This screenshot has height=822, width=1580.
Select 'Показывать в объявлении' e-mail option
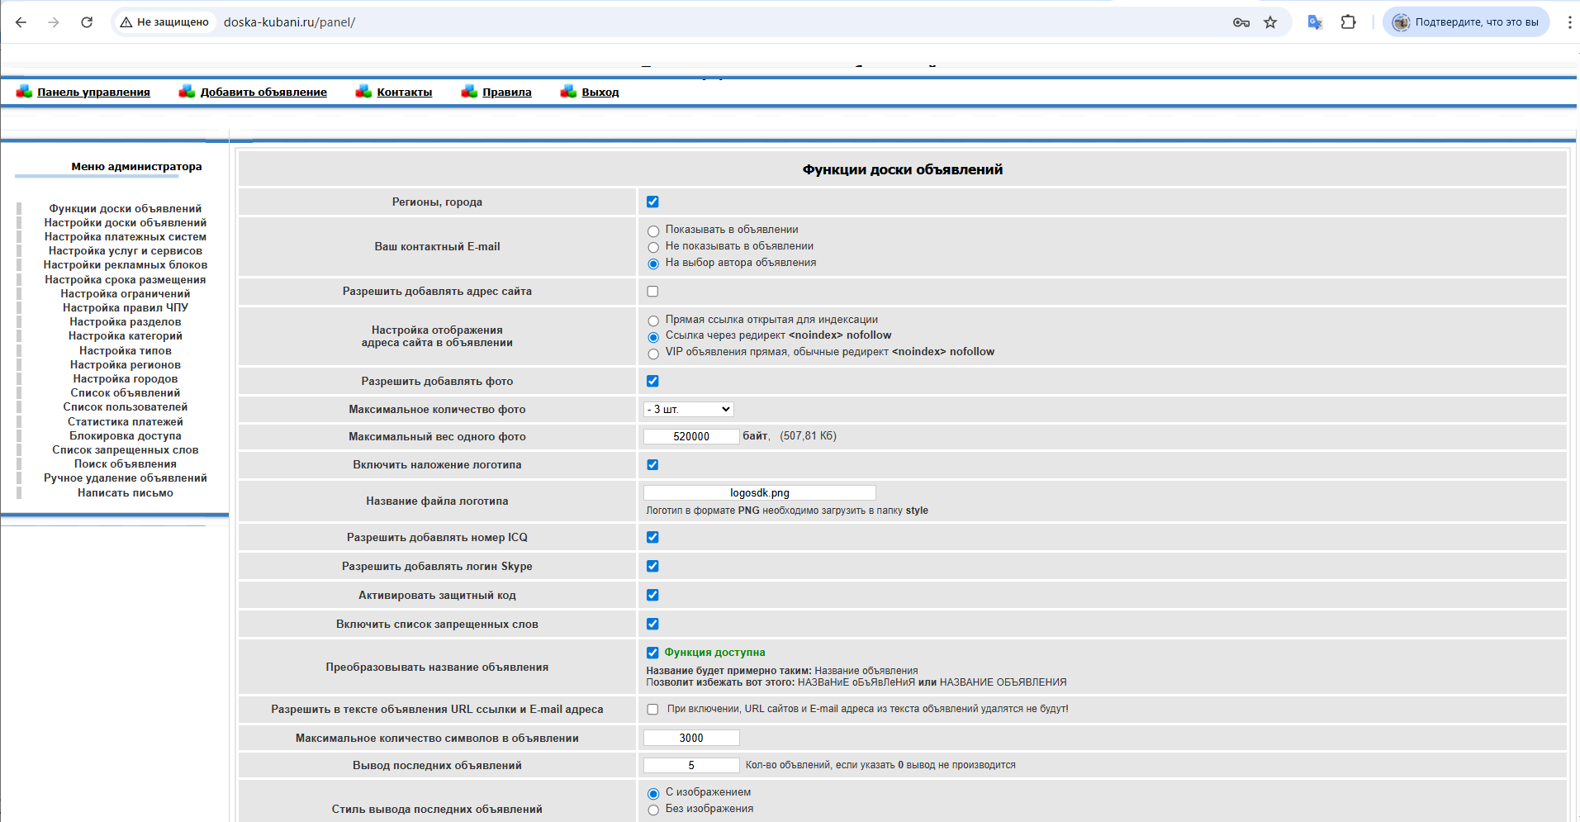[x=653, y=230]
